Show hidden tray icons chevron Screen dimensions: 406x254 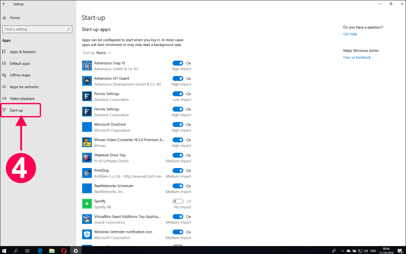(342, 251)
